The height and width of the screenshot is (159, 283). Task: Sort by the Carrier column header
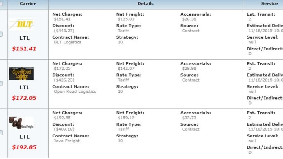tap(28, 4)
